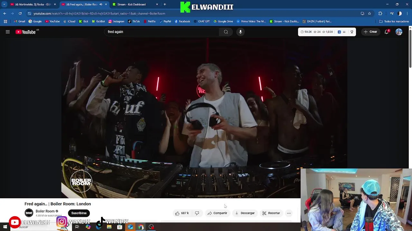412x231 pixels.
Task: Open Task View on the taskbar
Action: coord(77,227)
